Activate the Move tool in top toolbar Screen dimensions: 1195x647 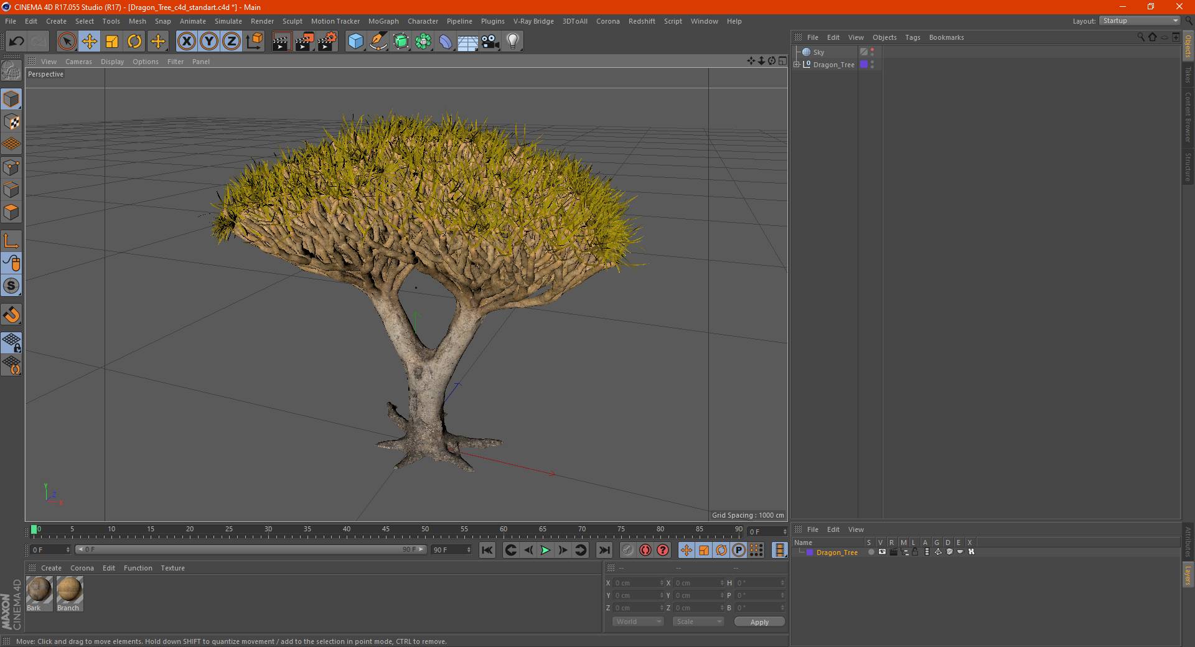(90, 41)
